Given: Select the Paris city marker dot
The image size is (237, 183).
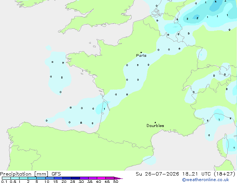Looking at the screenshot, I should [141, 52].
